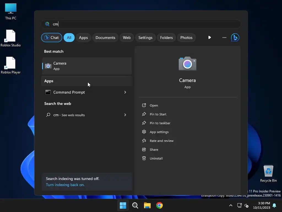
Task: Click the Windows Start button on taskbar
Action: pyautogui.click(x=123, y=205)
